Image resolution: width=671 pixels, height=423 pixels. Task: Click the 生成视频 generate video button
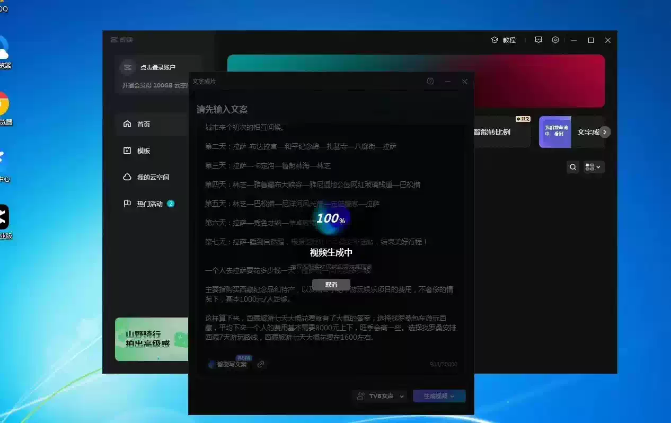439,396
